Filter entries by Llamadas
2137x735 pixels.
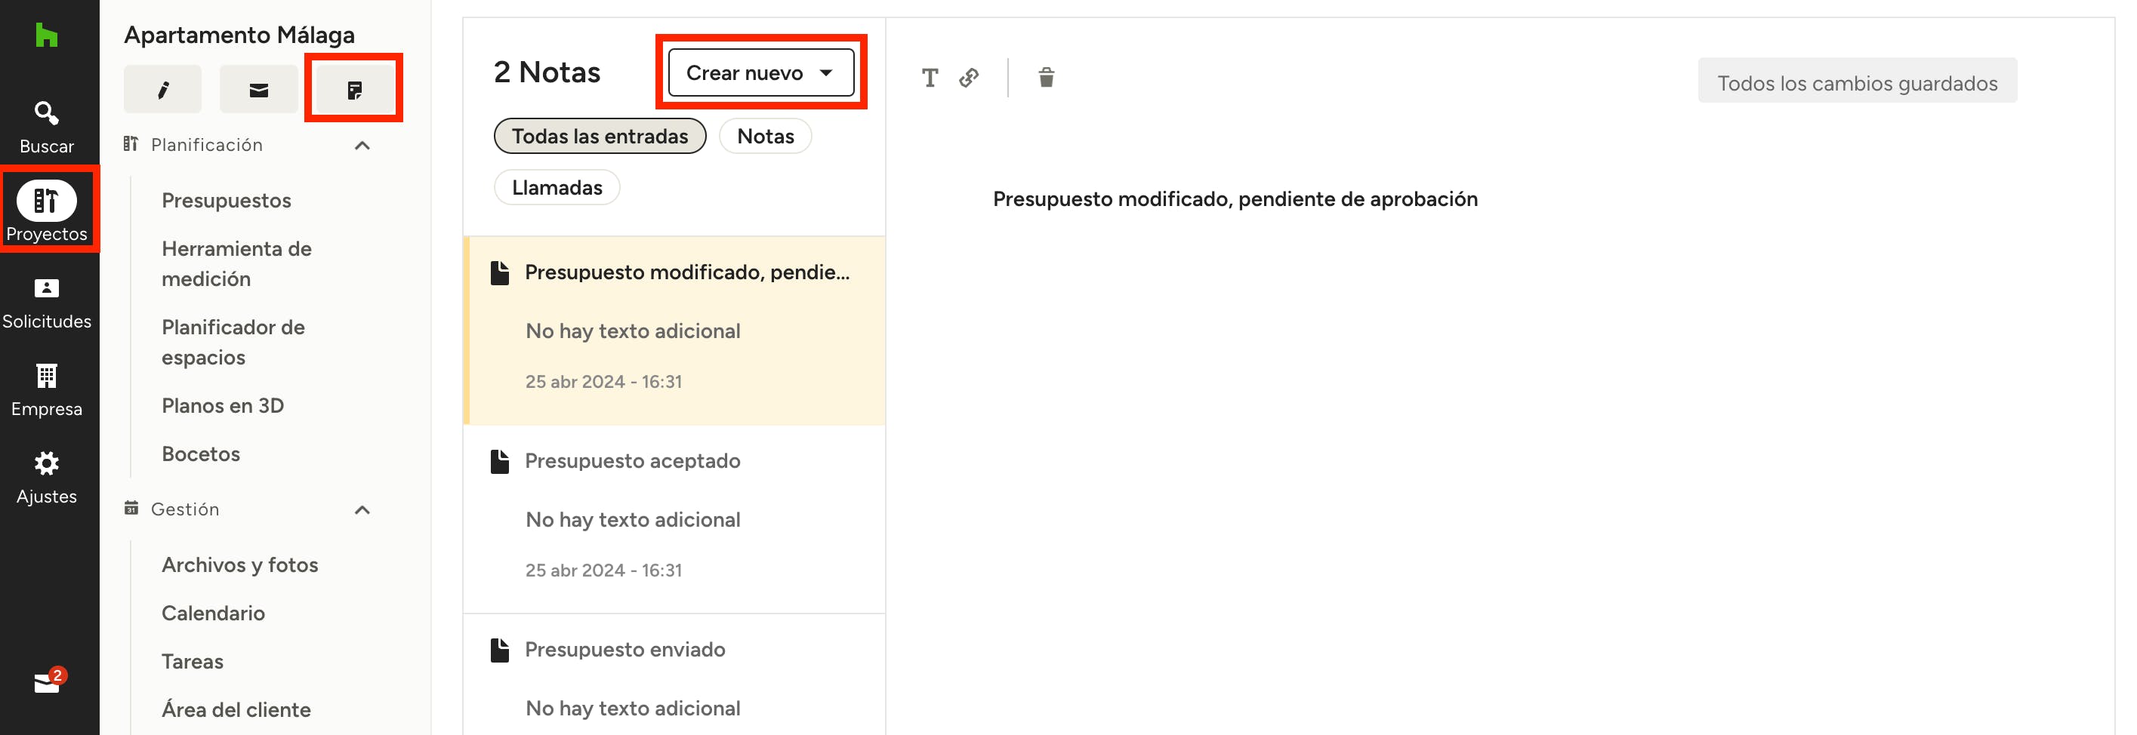point(557,187)
